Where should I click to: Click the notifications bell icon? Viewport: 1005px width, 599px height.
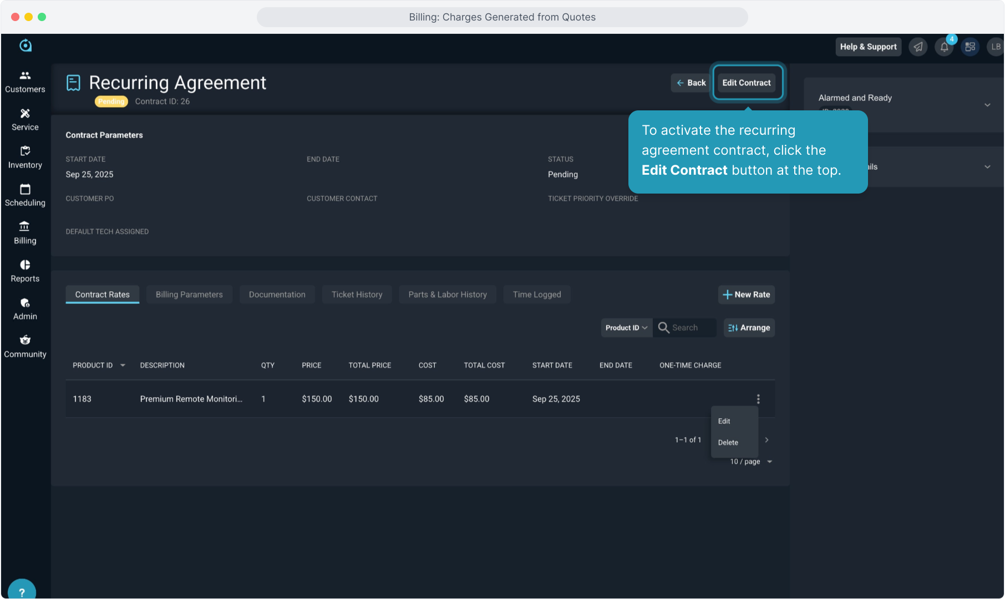[944, 47]
